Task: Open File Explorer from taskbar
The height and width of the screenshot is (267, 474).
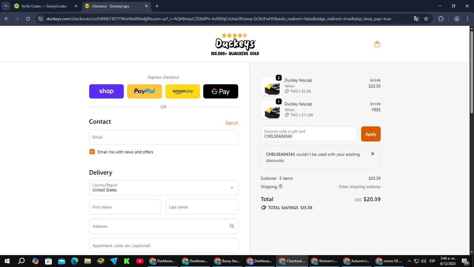Action: point(88,261)
